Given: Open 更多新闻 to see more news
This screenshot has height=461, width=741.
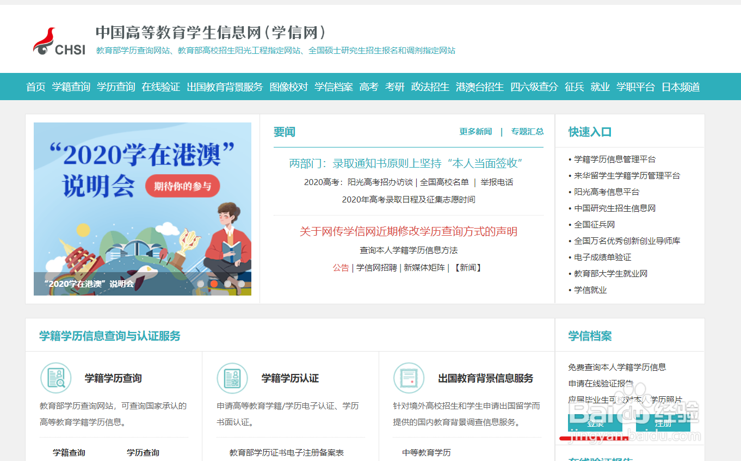Looking at the screenshot, I should click(474, 131).
